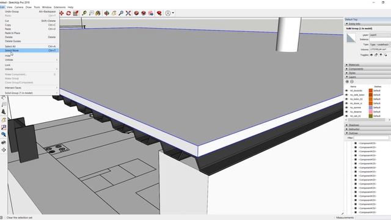Open dropdown arrow next to account icon
Image resolution: width=391 pixels, height=220 pixels.
[173, 13]
